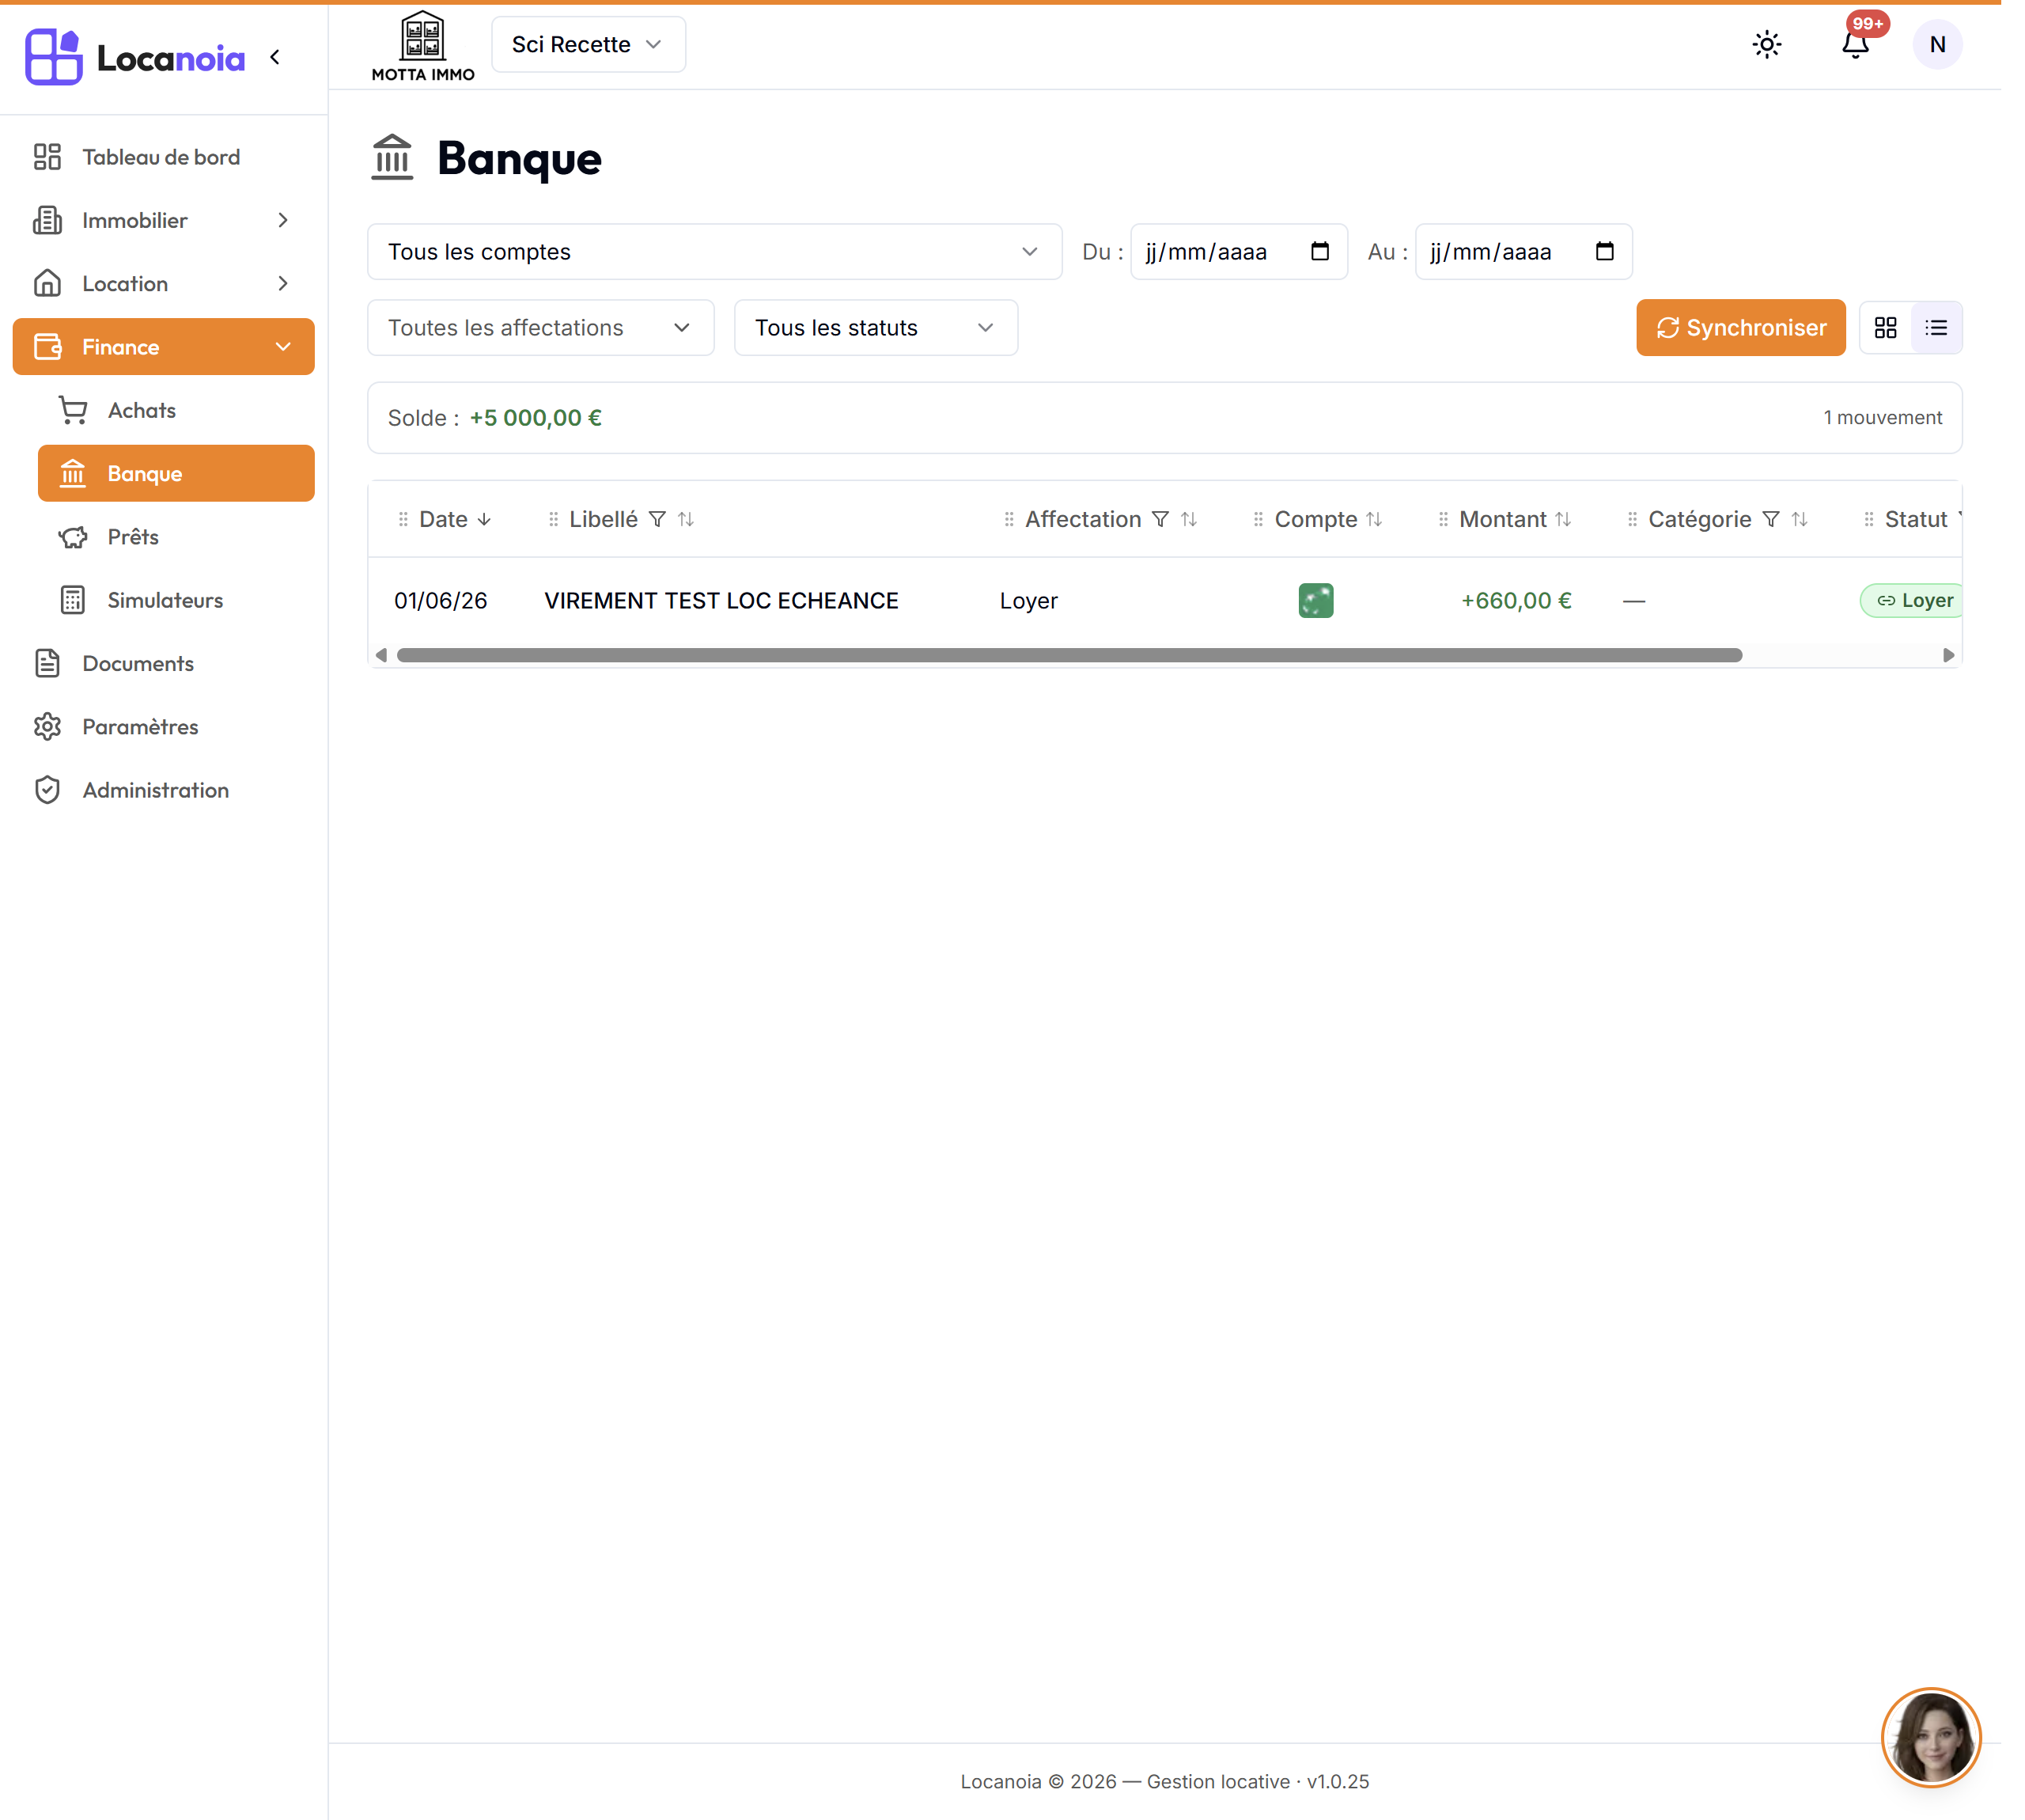Screen dimensions: 2025x1820
Task: Click the Loyer affectation cell
Action: coord(1028,601)
